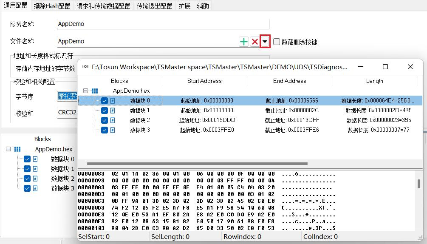Screen dimensions: 427x244
Task: Open the 辅助 tab
Action: 203,6
